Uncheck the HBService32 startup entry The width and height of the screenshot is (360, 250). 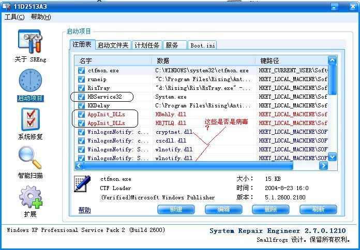(x=81, y=97)
